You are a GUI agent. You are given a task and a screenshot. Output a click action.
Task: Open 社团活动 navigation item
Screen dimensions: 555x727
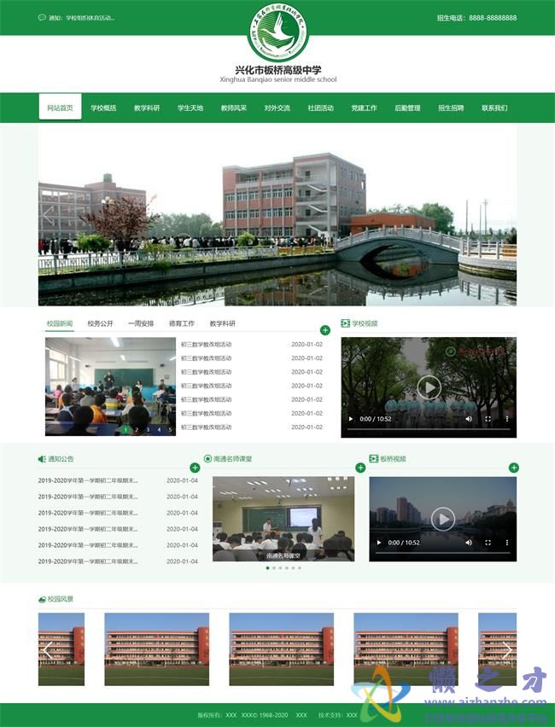[x=321, y=108]
